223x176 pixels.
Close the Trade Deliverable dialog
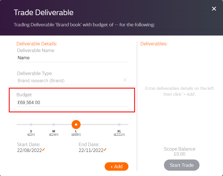tap(214, 9)
